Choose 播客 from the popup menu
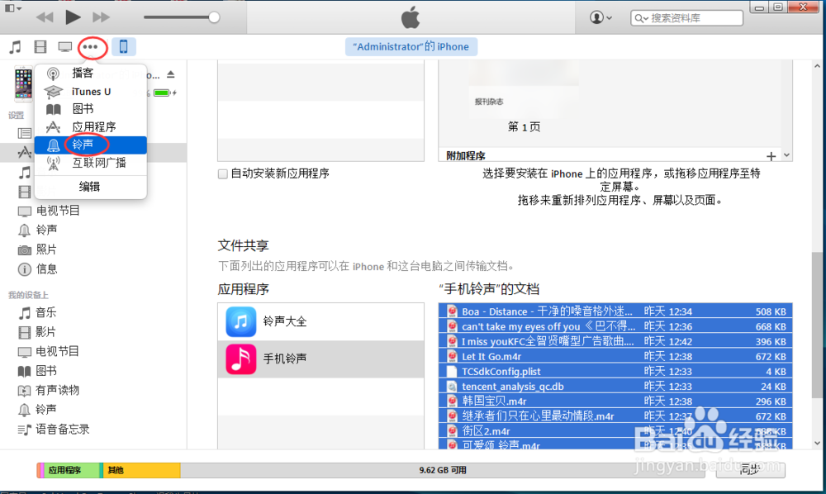826x494 pixels. tap(91, 74)
